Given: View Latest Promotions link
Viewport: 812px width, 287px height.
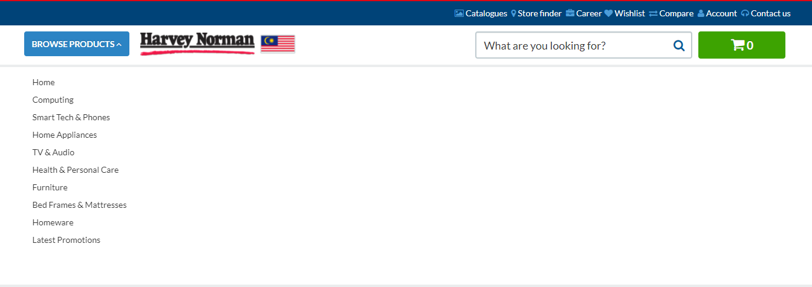Looking at the screenshot, I should (x=67, y=240).
